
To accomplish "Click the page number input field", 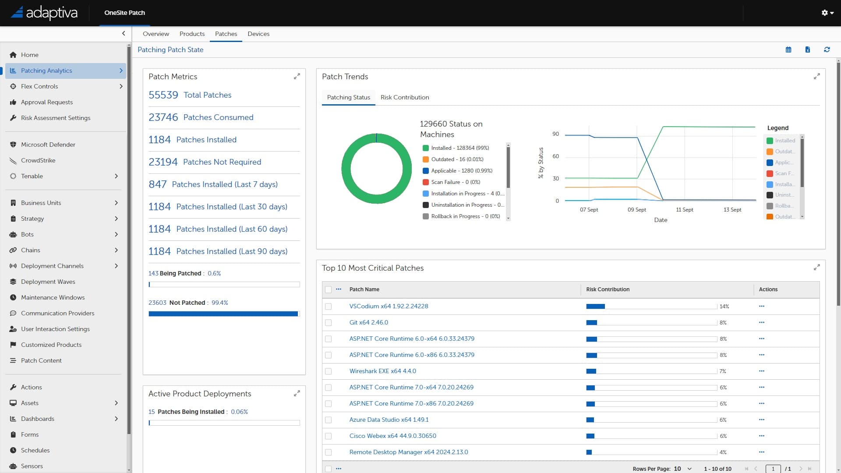I will 773,469.
